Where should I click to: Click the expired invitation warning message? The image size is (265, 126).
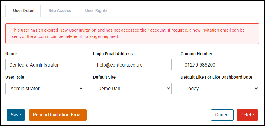pyautogui.click(x=132, y=33)
